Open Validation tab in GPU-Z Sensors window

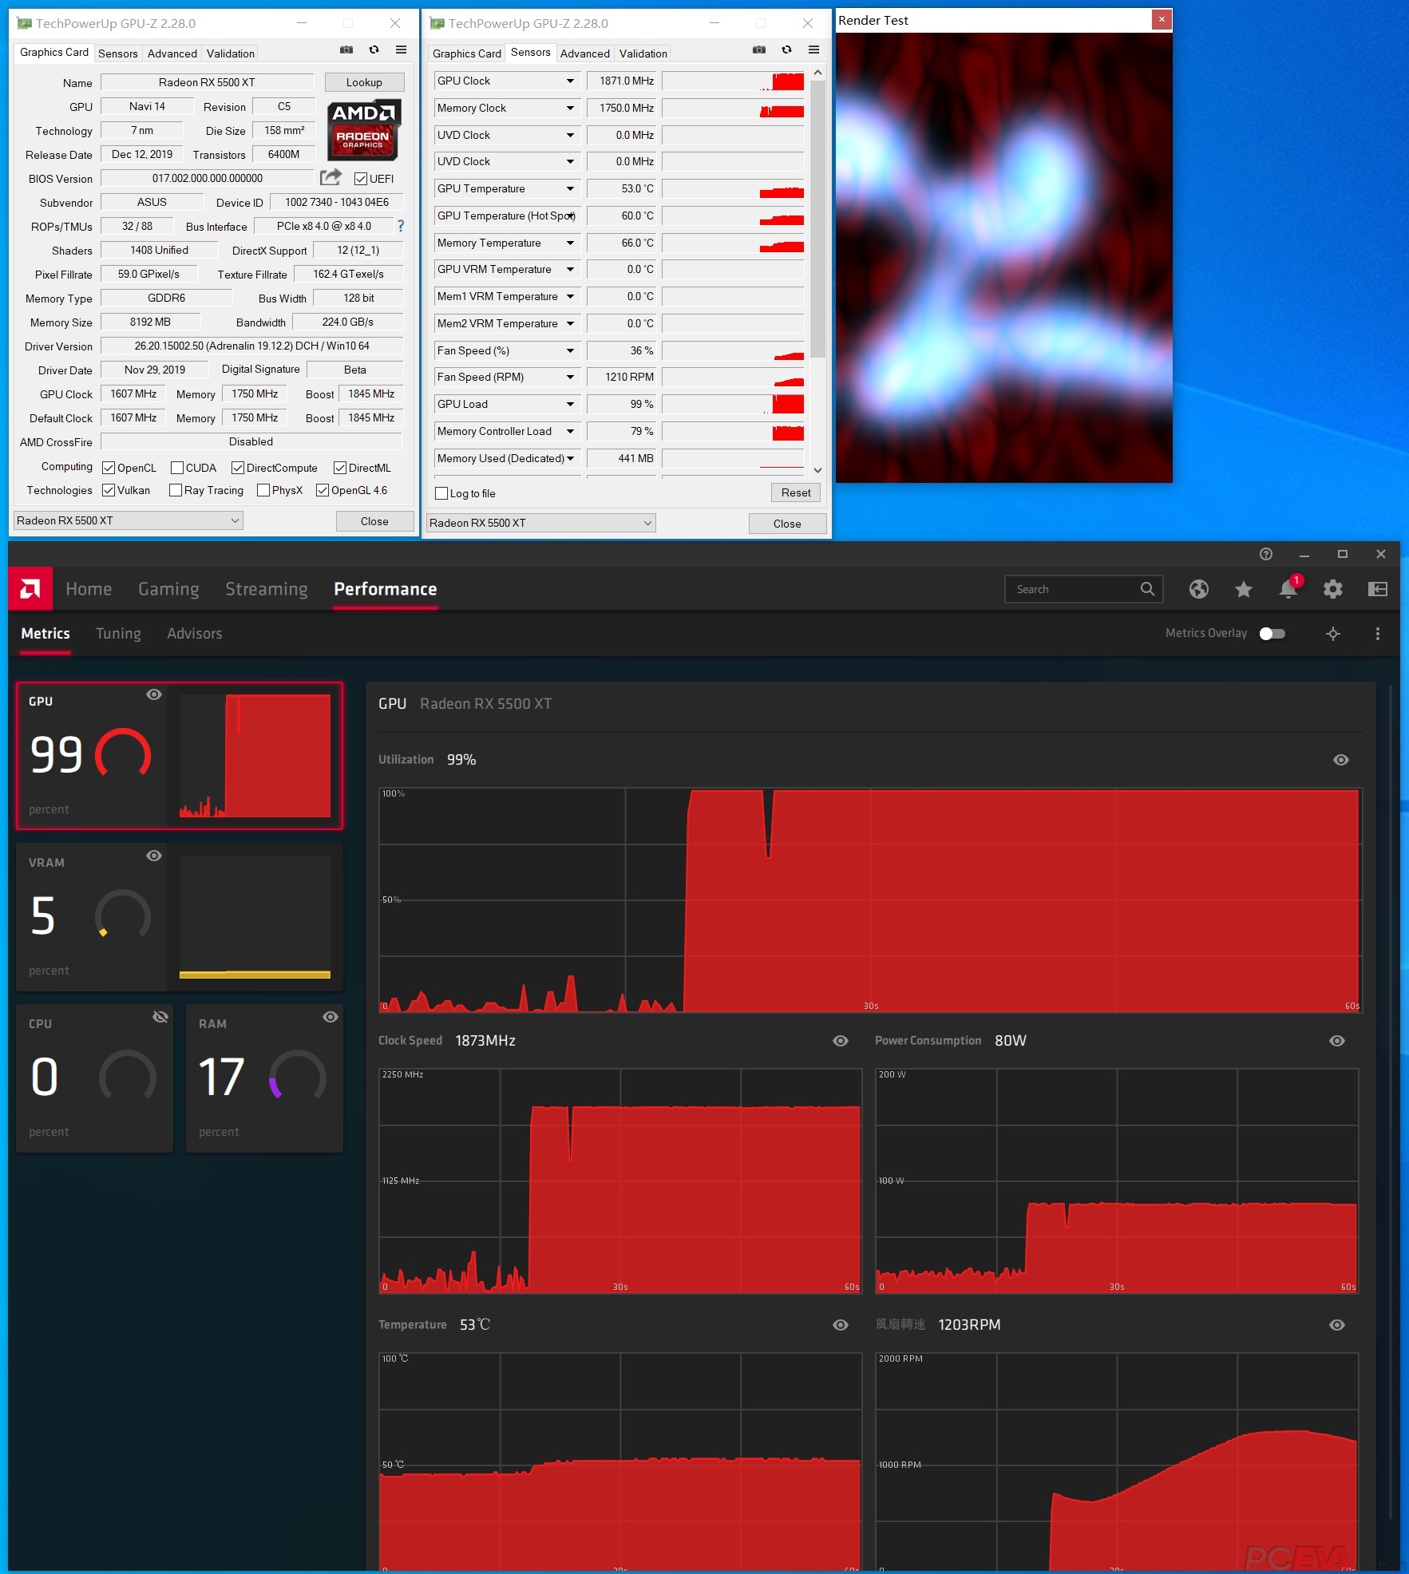click(643, 53)
